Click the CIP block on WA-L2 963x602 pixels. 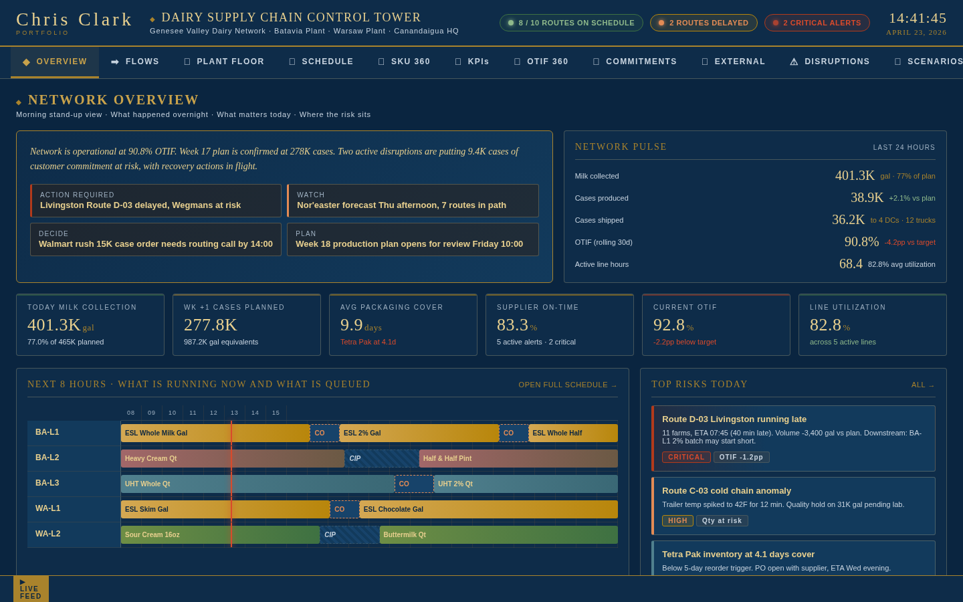(x=350, y=534)
